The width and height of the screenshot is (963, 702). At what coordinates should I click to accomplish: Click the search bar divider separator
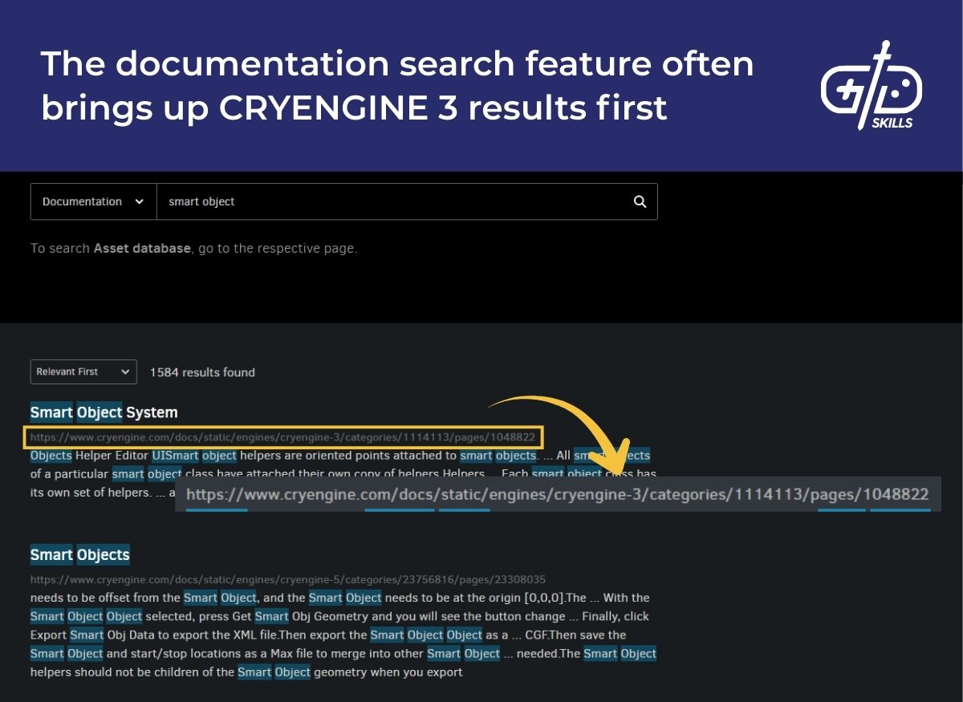[x=155, y=201]
